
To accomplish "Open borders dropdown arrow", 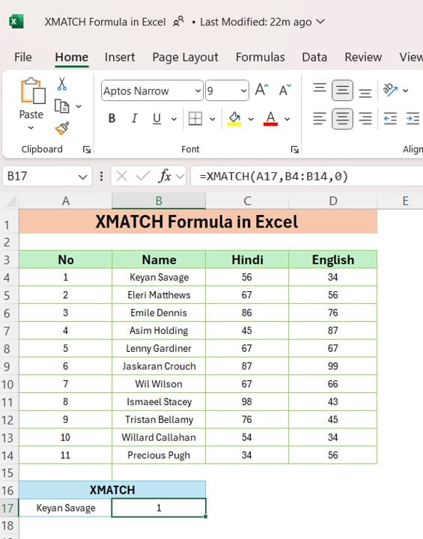I will coord(213,119).
